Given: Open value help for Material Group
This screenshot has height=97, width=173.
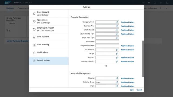Looking at the screenshot, I should [117, 82].
